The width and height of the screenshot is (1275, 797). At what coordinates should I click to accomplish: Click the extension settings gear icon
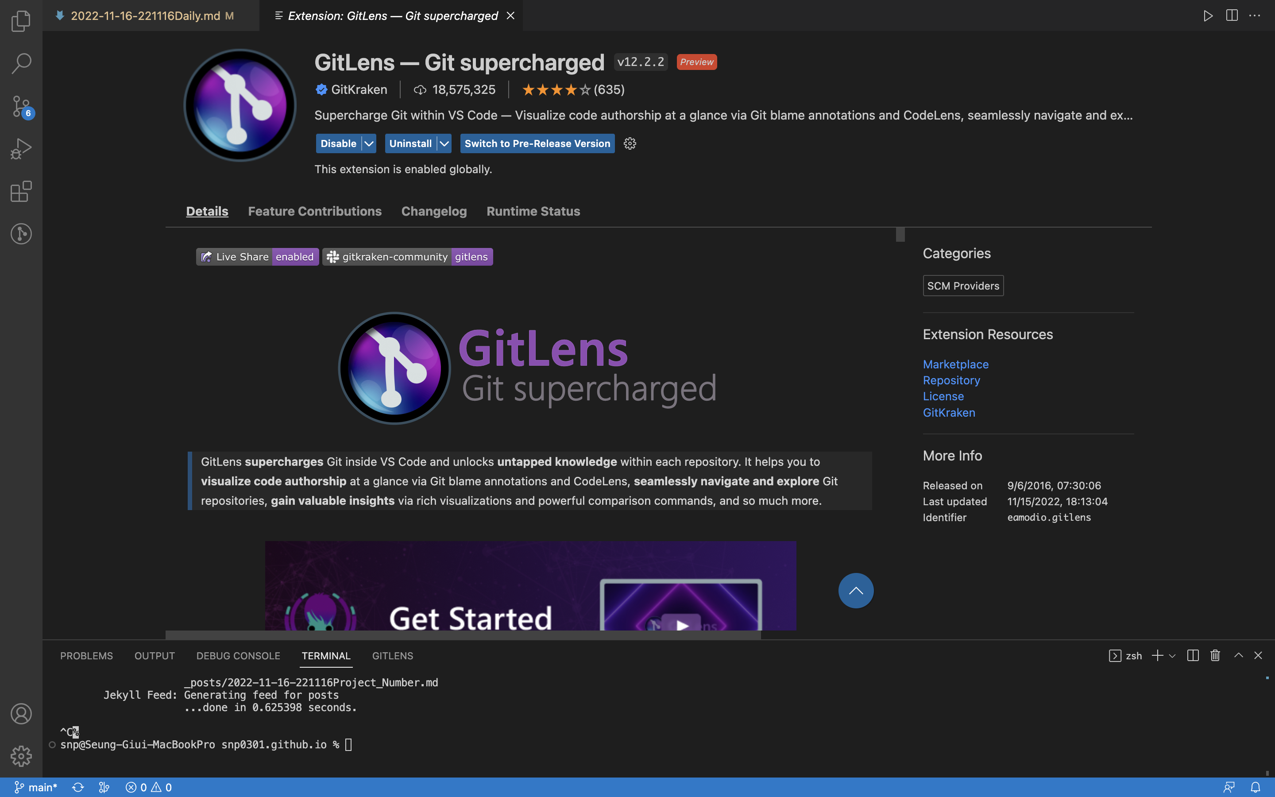pos(630,143)
